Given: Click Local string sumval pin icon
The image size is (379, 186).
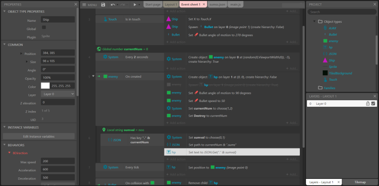Looking at the screenshot, I should coord(104,130).
